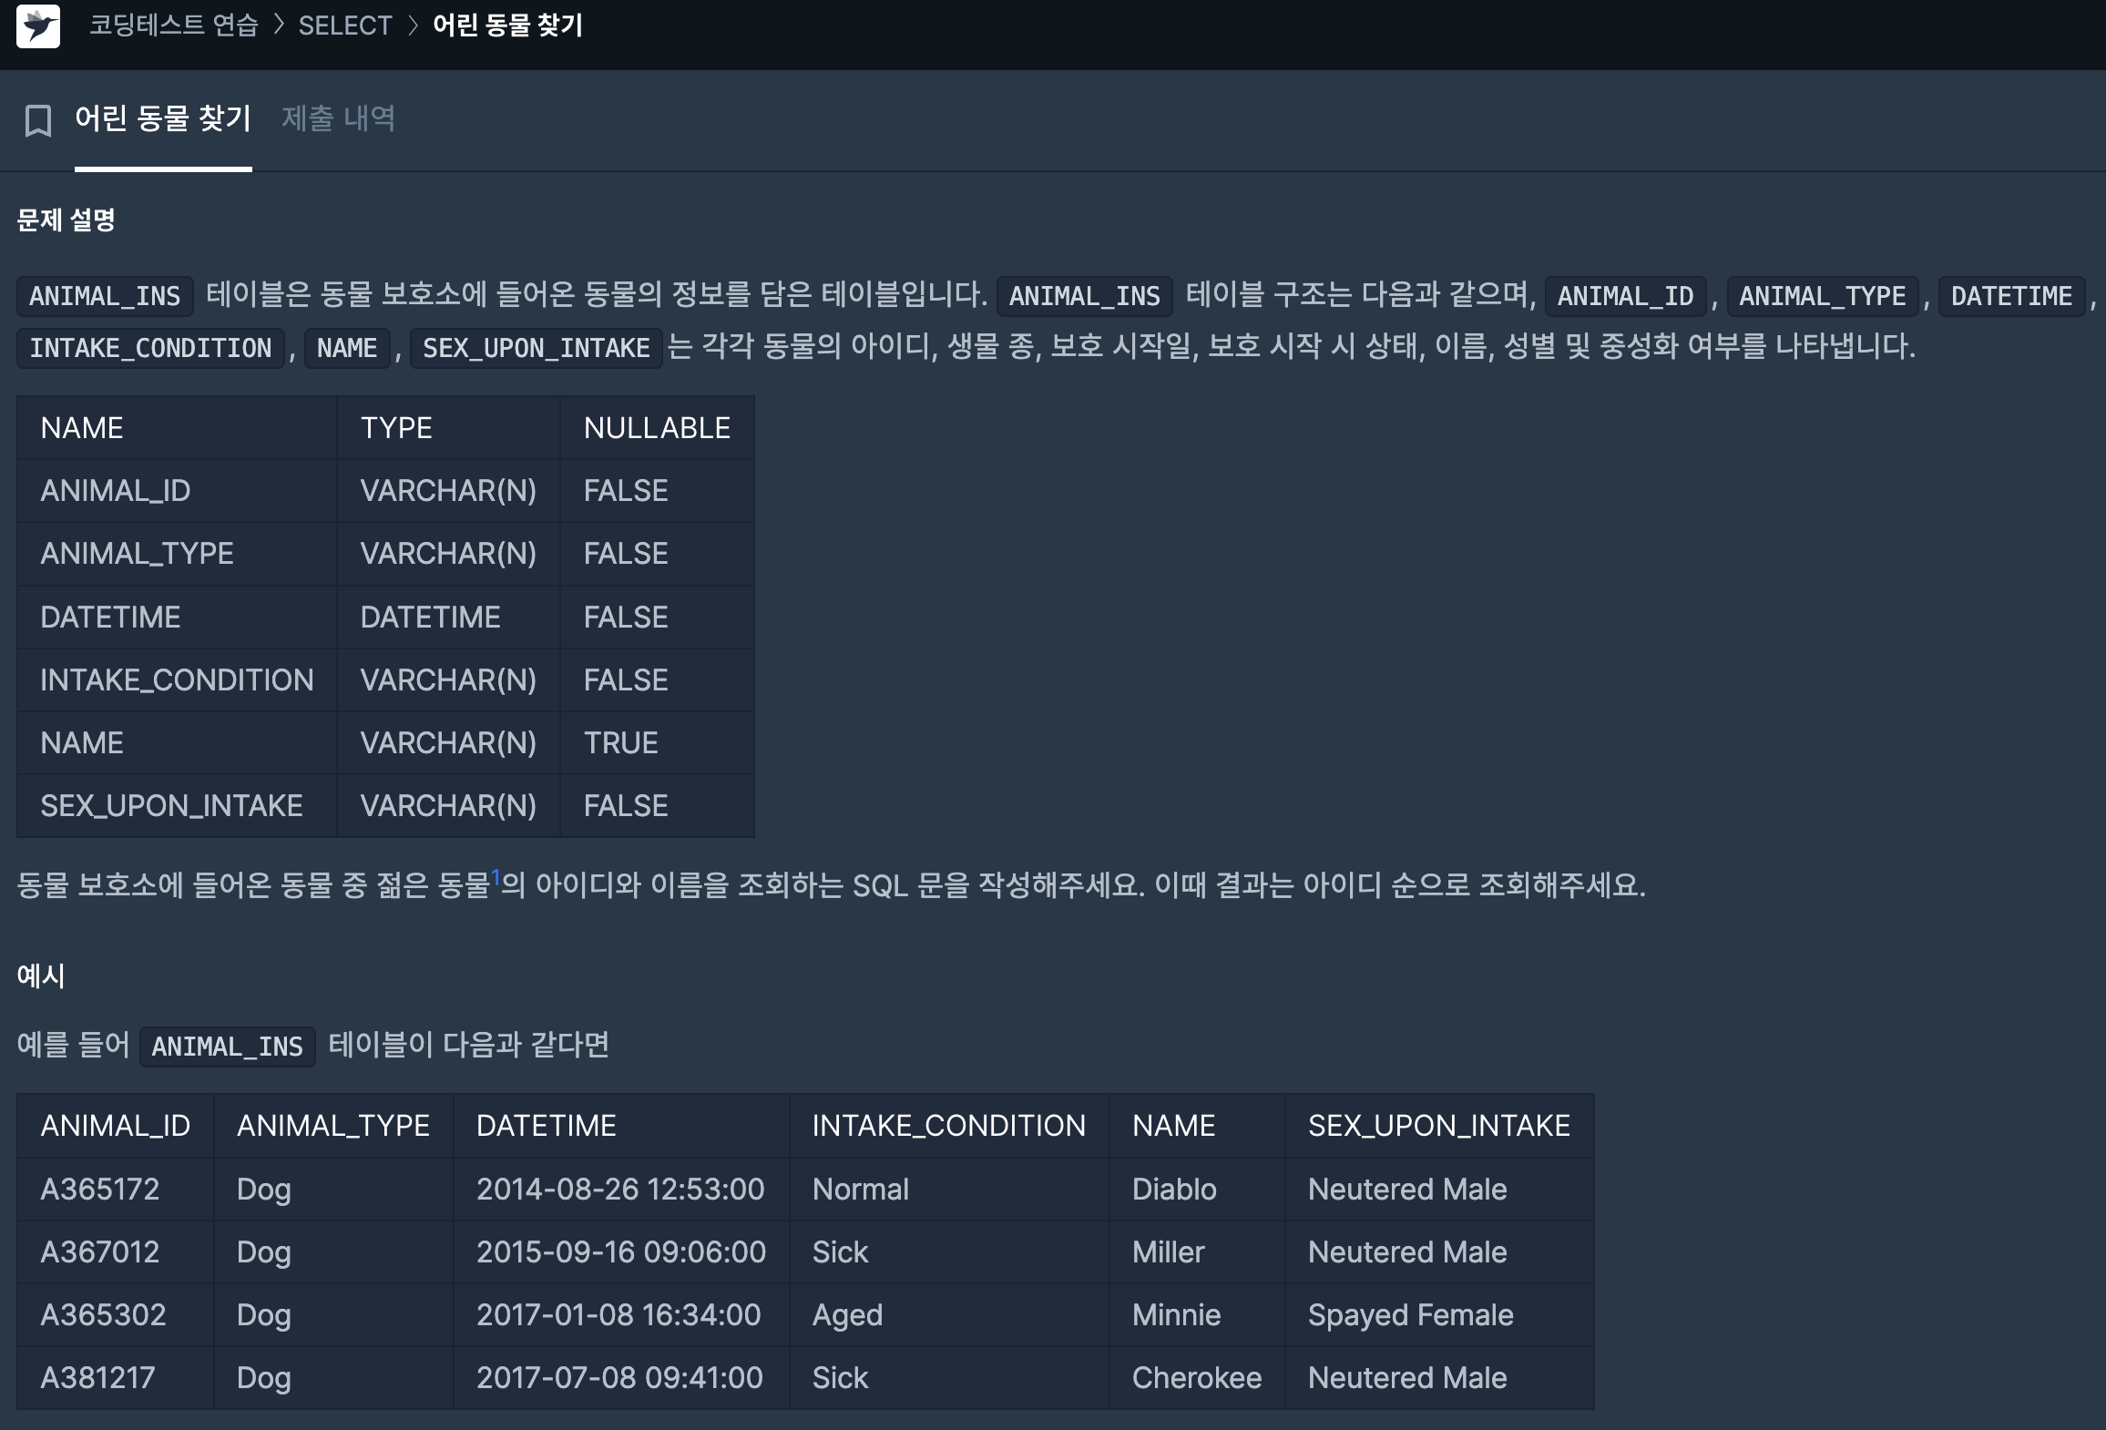Click the first breadcrumb chevron separator
This screenshot has width=2106, height=1430.
pos(279,26)
